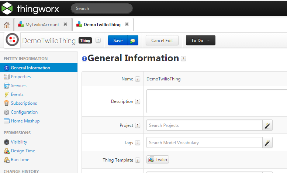The image size is (287, 173).
Task: Open the To Do dropdown
Action: pyautogui.click(x=201, y=40)
